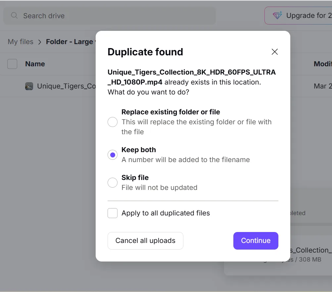The height and width of the screenshot is (292, 332).
Task: Click the Upgrade button text
Action: click(x=308, y=16)
